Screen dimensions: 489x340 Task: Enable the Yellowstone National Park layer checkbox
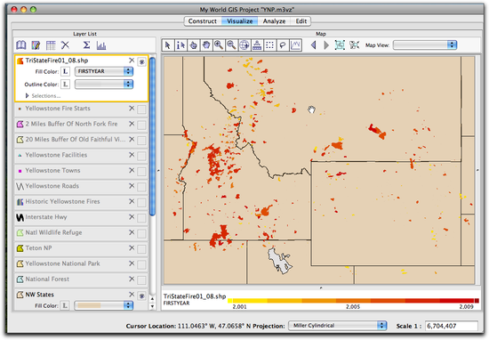(142, 264)
